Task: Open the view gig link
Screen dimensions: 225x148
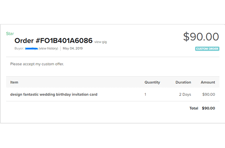Action: point(101,42)
